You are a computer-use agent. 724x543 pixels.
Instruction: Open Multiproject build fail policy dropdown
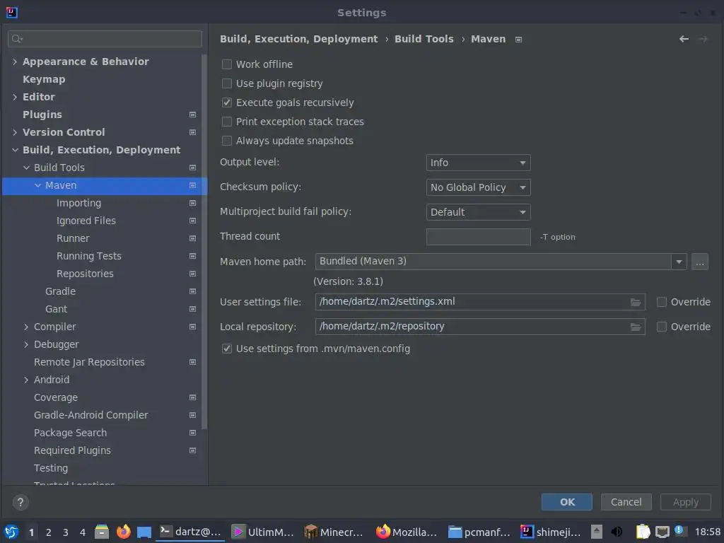point(479,212)
